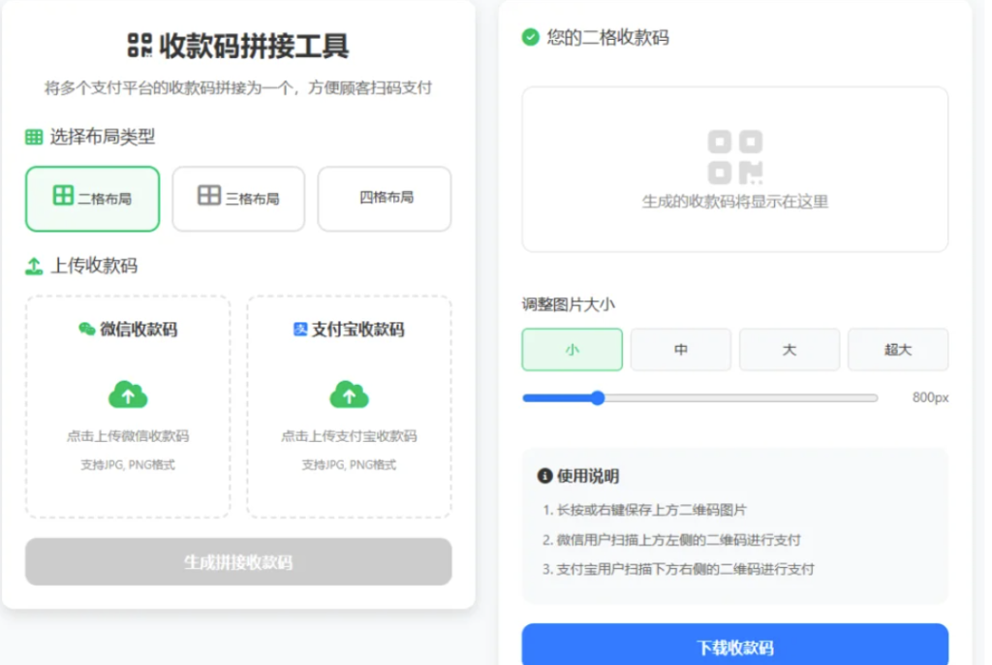Click the green checkmark icon beside 您的二格收款码
Viewport: 992px width, 665px height.
pos(531,38)
